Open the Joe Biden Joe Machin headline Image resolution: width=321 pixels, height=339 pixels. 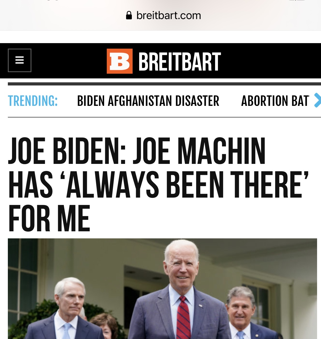click(159, 184)
